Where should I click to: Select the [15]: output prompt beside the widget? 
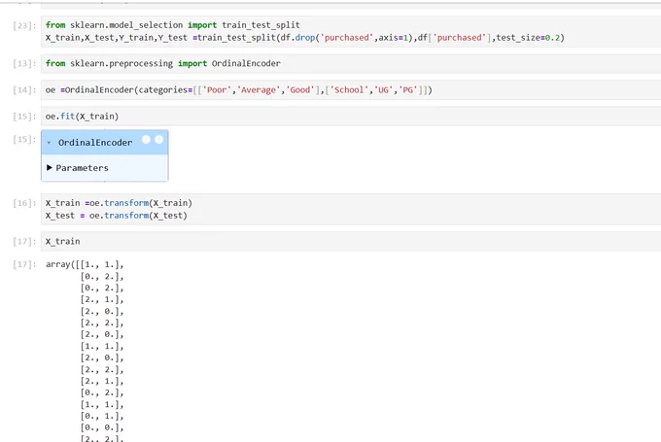coord(24,140)
